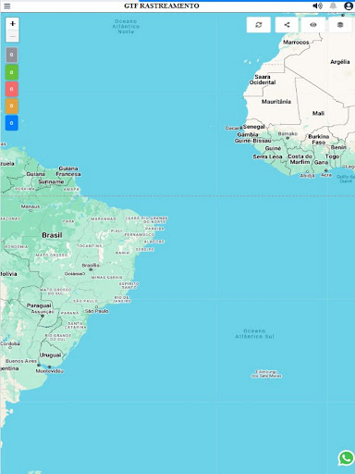Mute the sound notifications speaker icon

317,6
